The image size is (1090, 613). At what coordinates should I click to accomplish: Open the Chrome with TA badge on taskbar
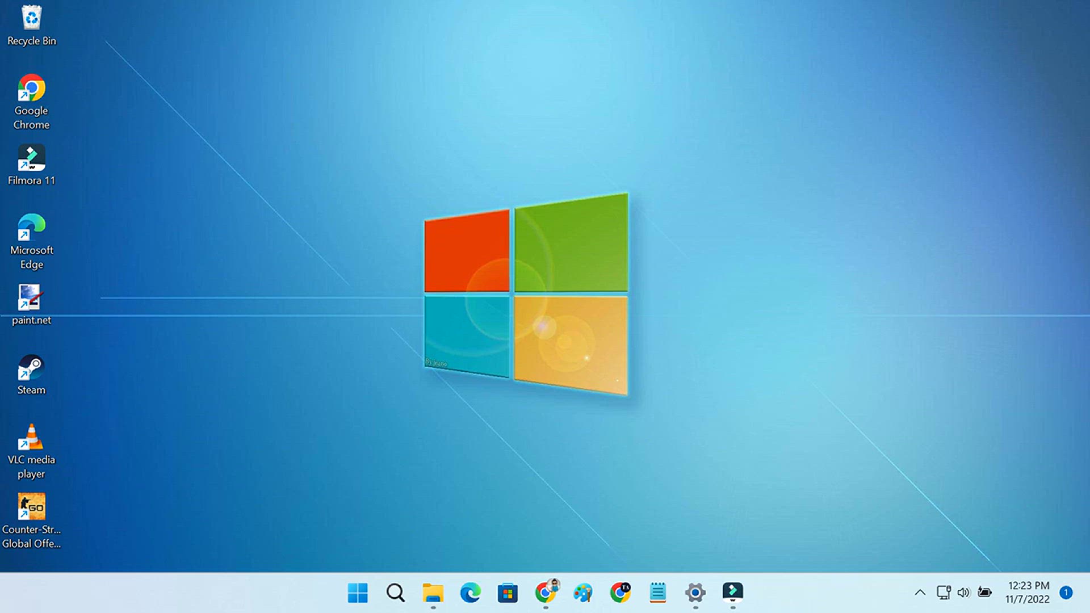point(621,593)
